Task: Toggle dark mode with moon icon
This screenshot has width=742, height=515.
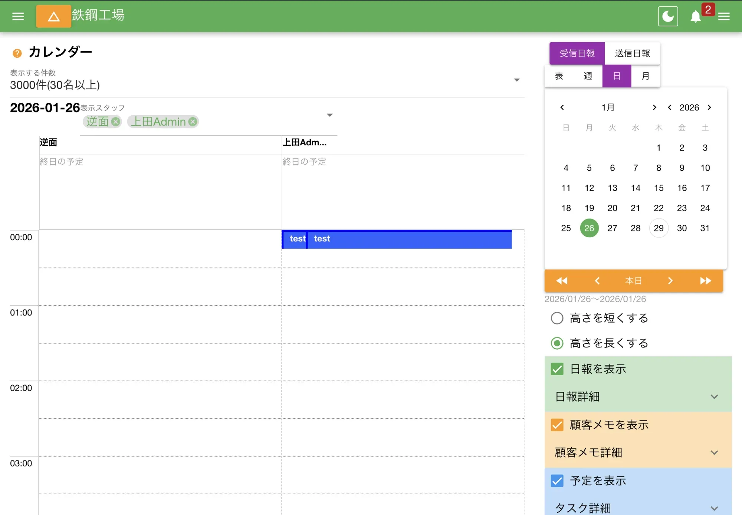Action: (668, 16)
